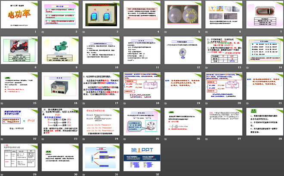Image resolution: width=284 pixels, height=176 pixels.
Task: Click slide 13 containing the red-bordered table
Action: tap(222, 50)
